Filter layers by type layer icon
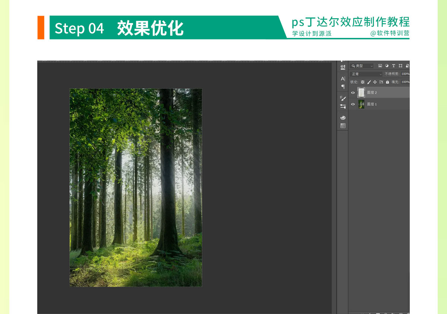The height and width of the screenshot is (314, 447). click(x=393, y=66)
